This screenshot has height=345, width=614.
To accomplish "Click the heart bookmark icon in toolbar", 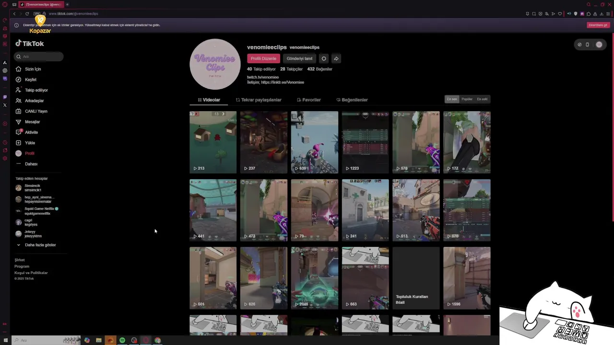I will [560, 14].
